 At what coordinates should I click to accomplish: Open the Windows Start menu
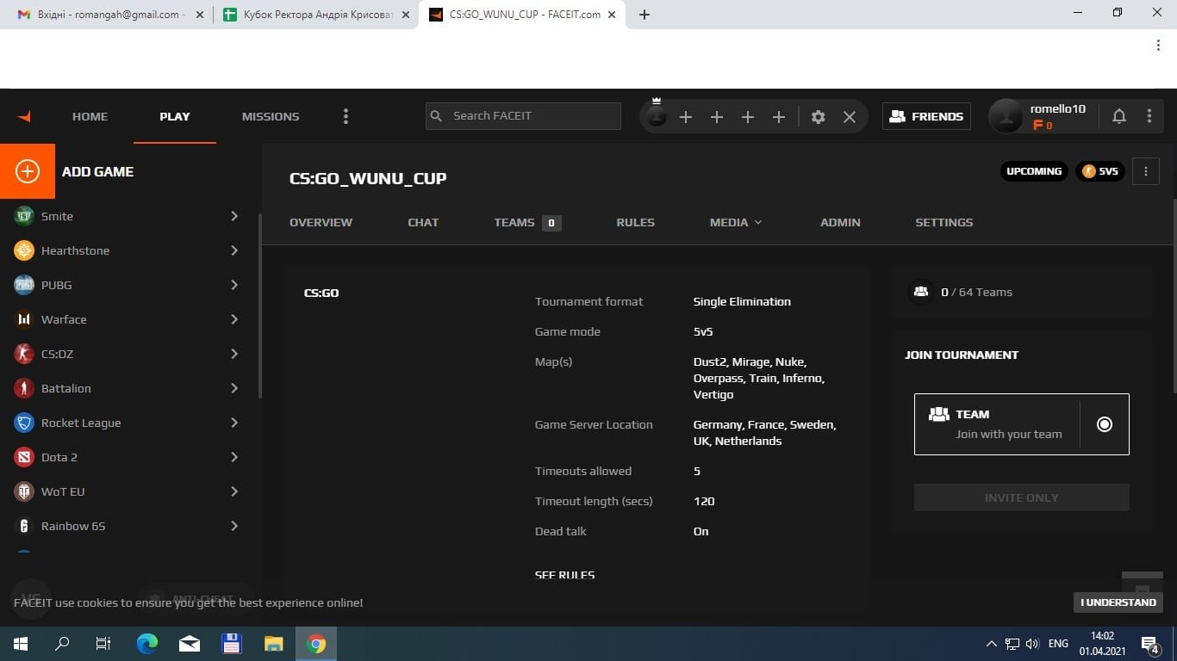pyautogui.click(x=21, y=643)
